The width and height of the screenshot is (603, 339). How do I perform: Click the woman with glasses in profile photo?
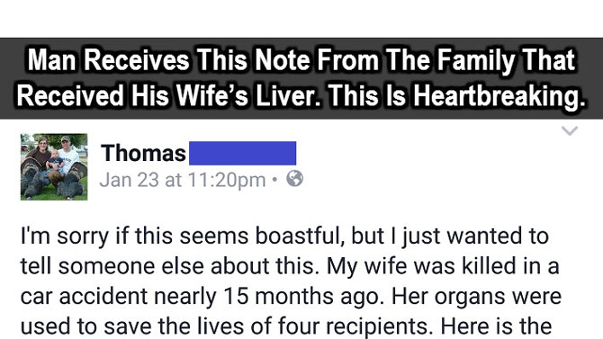pos(40,156)
